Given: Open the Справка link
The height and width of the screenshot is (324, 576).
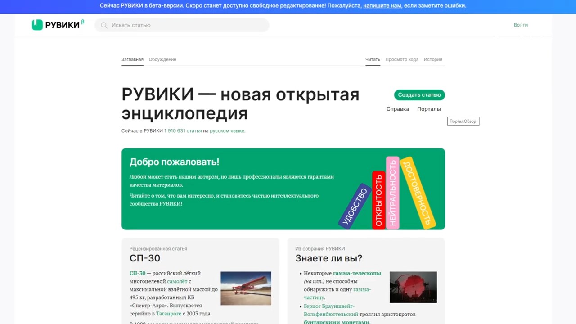Looking at the screenshot, I should pyautogui.click(x=398, y=109).
